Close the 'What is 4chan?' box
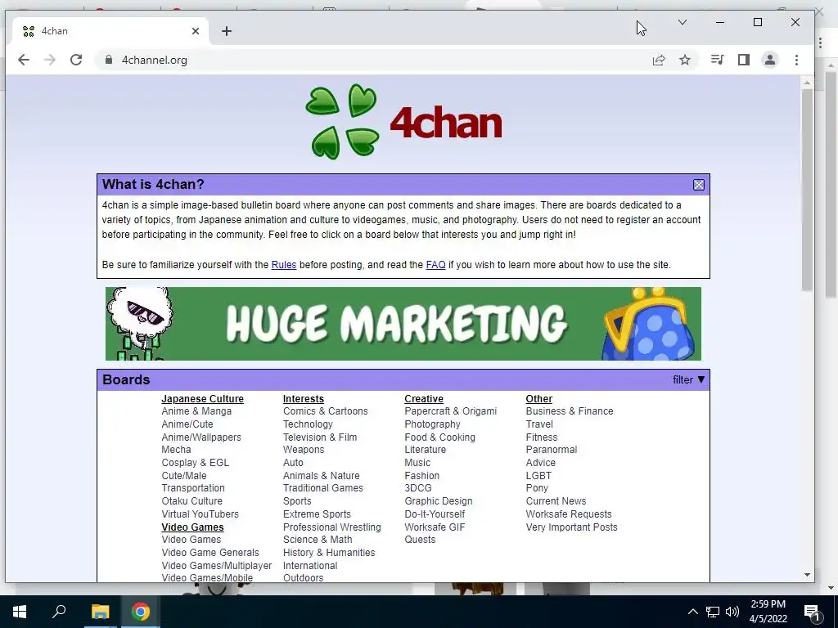This screenshot has width=838, height=628. tap(699, 185)
